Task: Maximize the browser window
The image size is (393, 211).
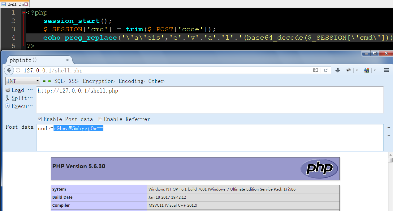Action: point(374,53)
